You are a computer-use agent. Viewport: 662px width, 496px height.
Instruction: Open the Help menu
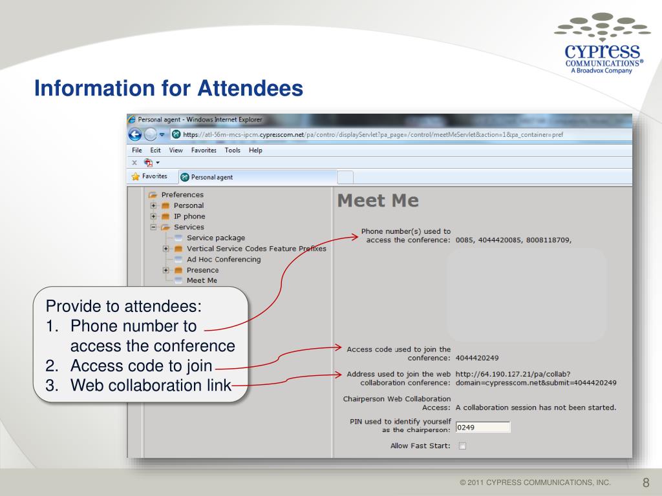[x=255, y=150]
